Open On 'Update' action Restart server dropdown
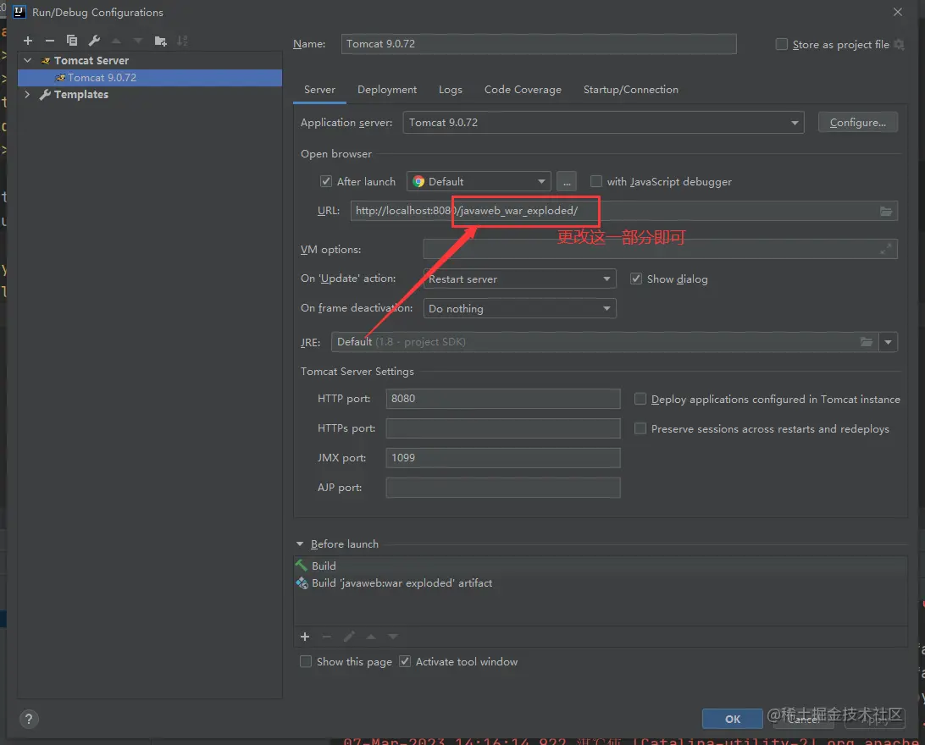 tap(519, 279)
